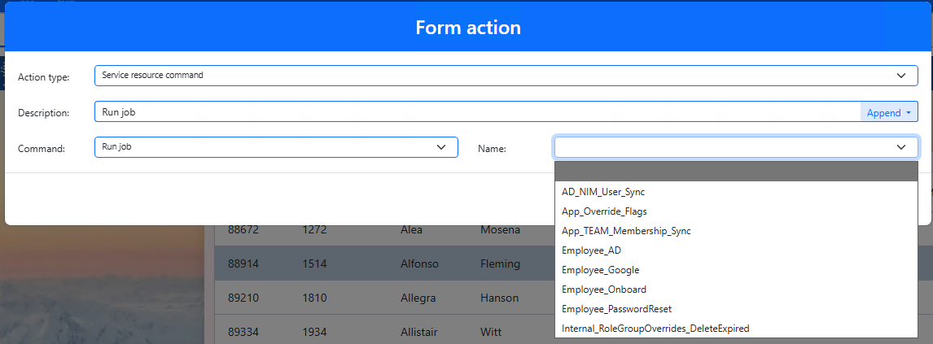
Task: Collapse the Name dropdown chevron
Action: tap(901, 146)
